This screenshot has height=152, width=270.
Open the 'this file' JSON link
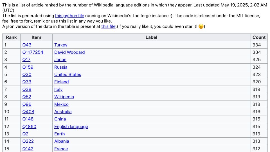coord(108,26)
